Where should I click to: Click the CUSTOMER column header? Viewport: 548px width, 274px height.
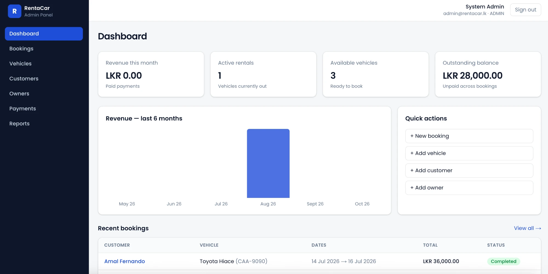pyautogui.click(x=117, y=245)
